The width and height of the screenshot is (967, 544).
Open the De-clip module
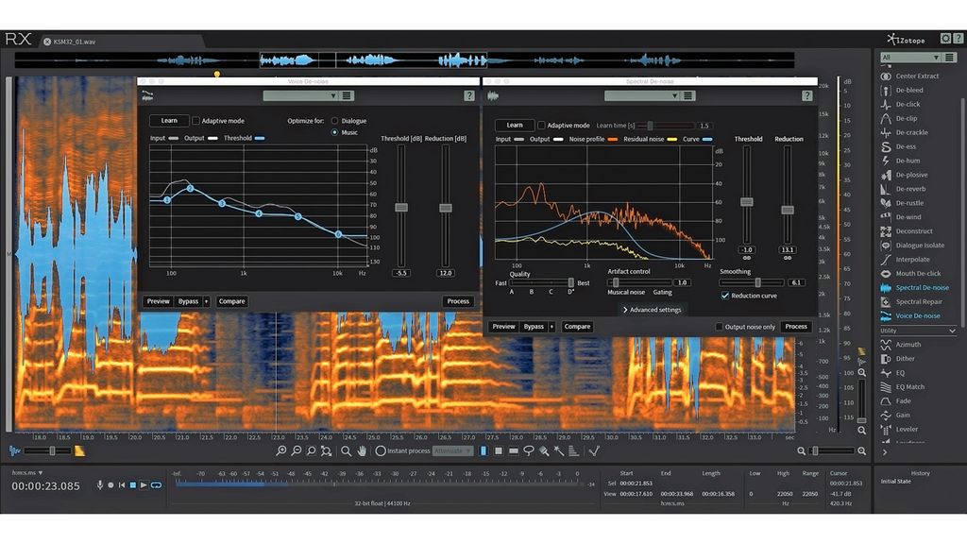(900, 118)
